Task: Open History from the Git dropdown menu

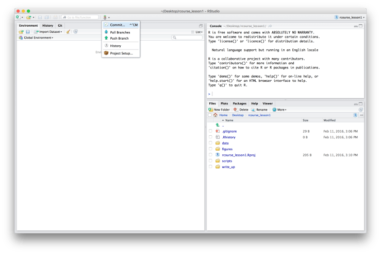Action: 121,46
